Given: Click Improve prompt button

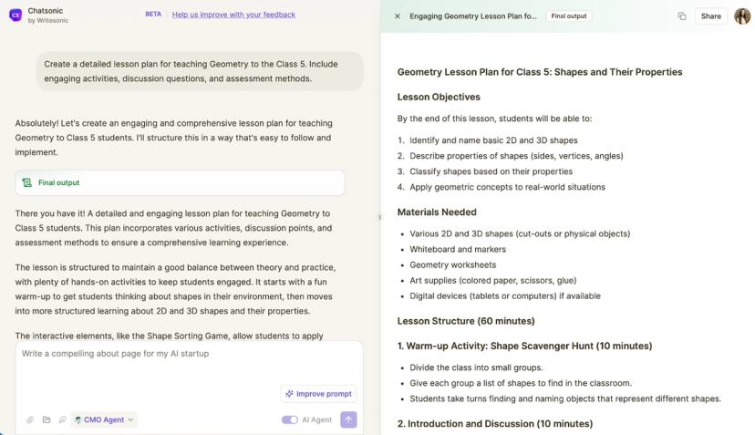Looking at the screenshot, I should coord(318,394).
